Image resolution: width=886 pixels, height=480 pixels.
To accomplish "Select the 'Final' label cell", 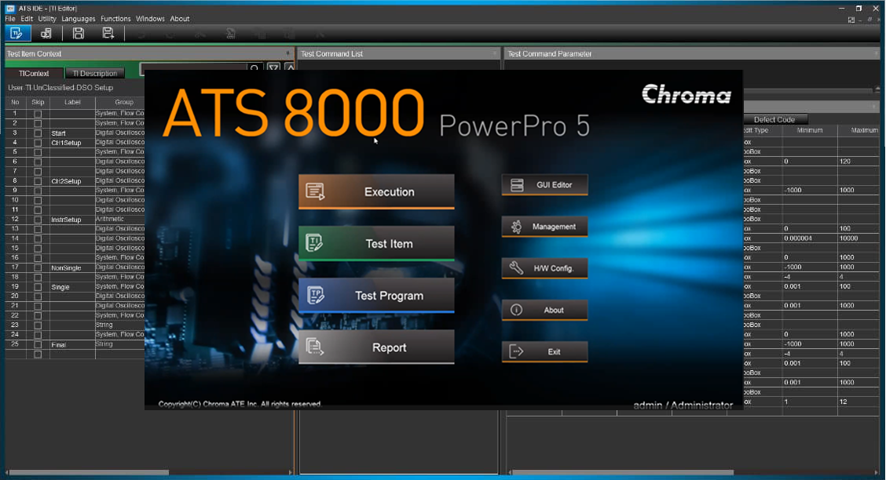I will click(x=72, y=344).
